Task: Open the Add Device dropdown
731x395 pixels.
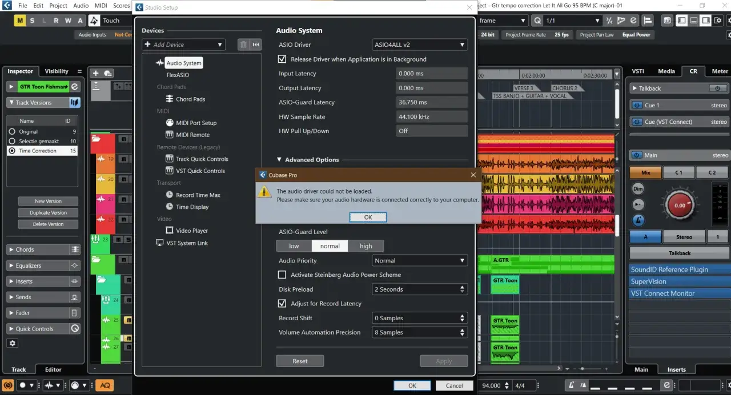Action: tap(183, 45)
